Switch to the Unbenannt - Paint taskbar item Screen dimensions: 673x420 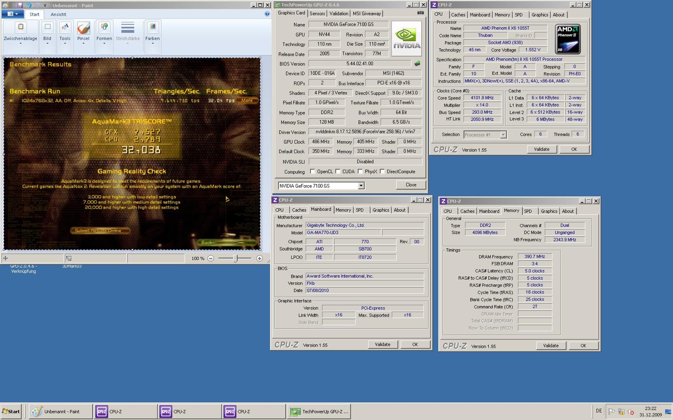click(61, 412)
